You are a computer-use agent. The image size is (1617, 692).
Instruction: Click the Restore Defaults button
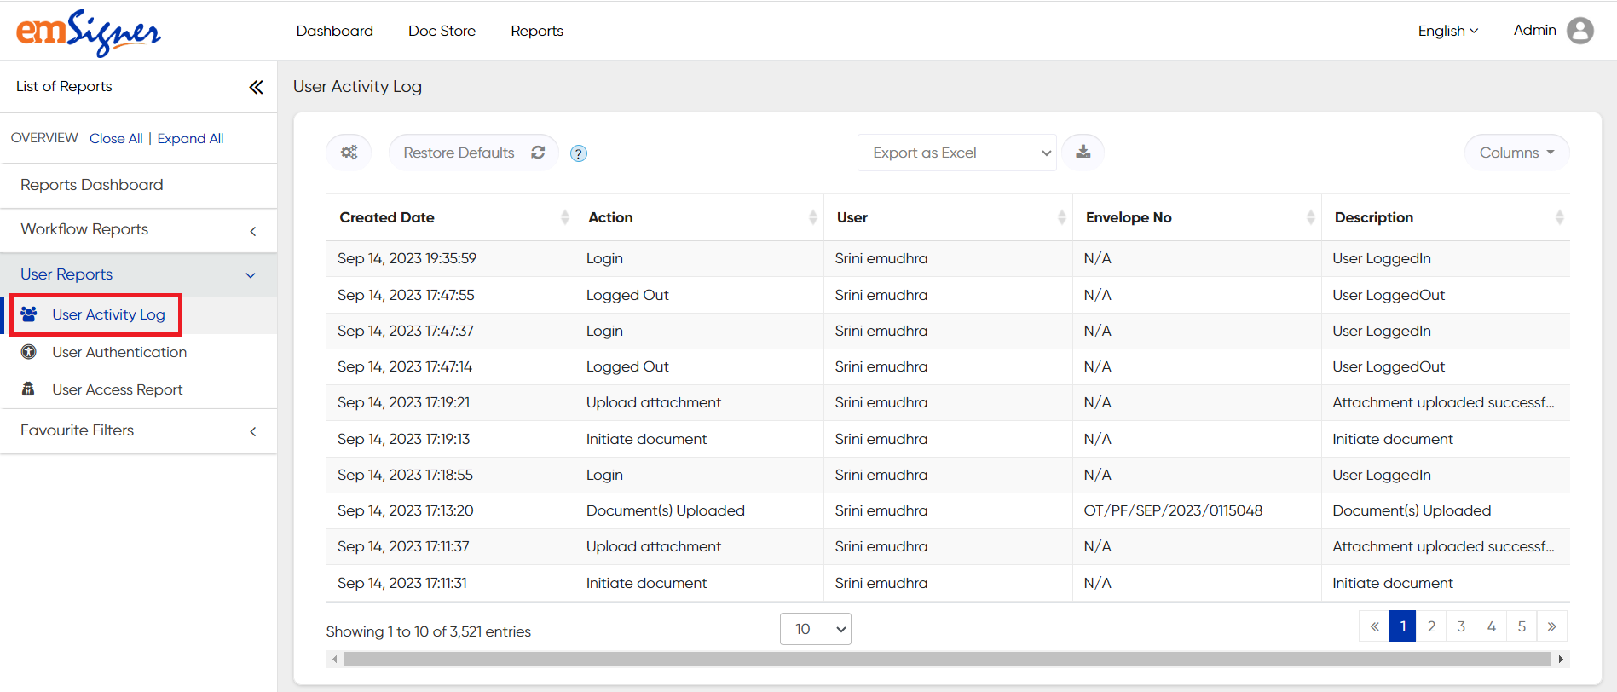click(474, 153)
